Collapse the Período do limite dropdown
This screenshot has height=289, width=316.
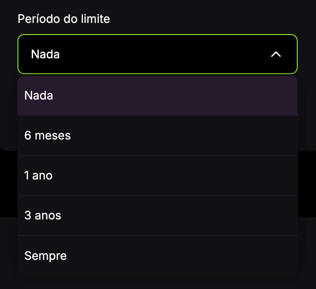pyautogui.click(x=276, y=54)
